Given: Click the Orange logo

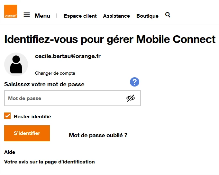Looking at the screenshot, I should 10,12.
